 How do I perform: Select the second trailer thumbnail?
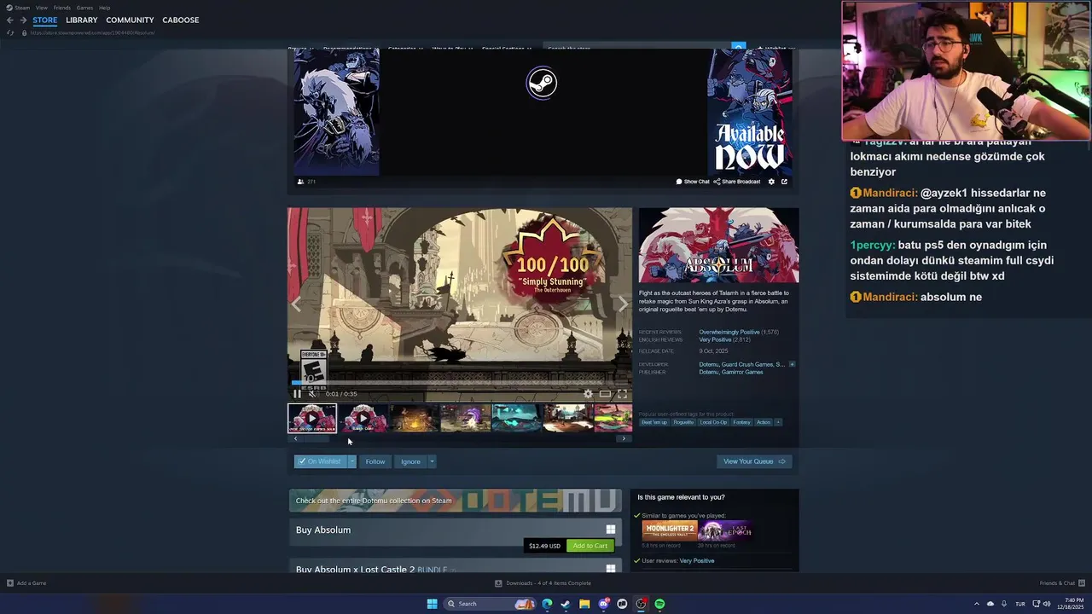pyautogui.click(x=363, y=418)
